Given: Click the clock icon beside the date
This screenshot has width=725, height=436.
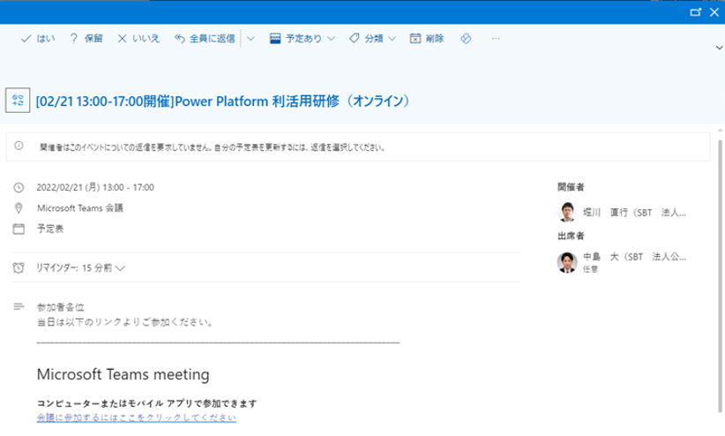Looking at the screenshot, I should (19, 187).
